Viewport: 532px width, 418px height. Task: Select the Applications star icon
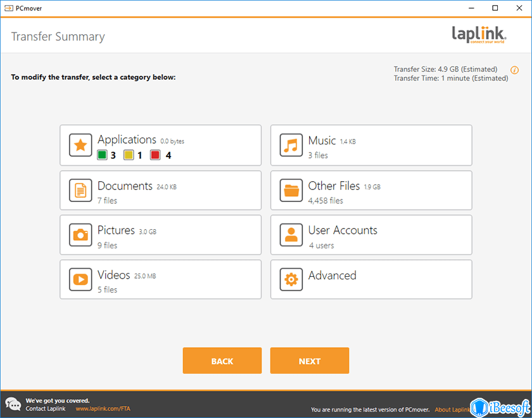tap(80, 145)
